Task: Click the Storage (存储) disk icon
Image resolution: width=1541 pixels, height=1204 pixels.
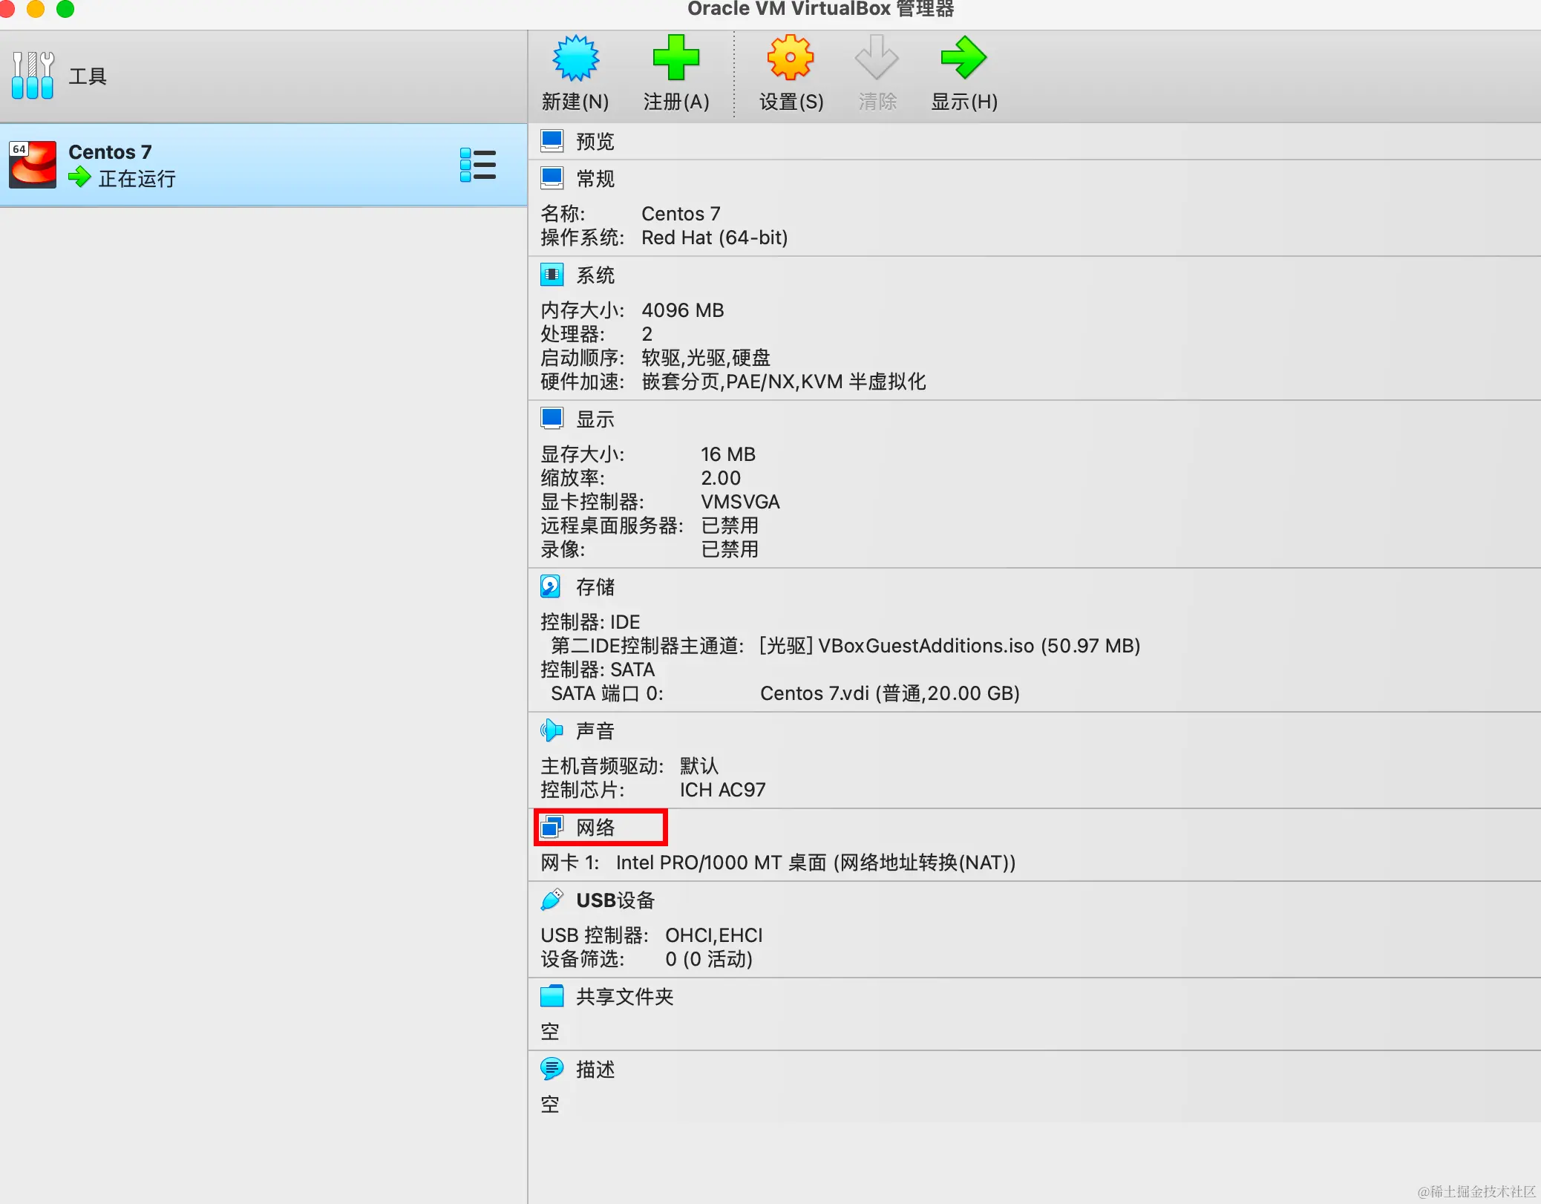Action: [x=550, y=586]
